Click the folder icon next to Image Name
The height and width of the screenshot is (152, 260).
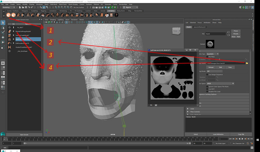pos(247,63)
